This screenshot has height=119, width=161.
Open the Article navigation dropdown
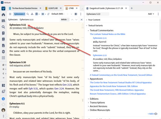coord(65,20)
